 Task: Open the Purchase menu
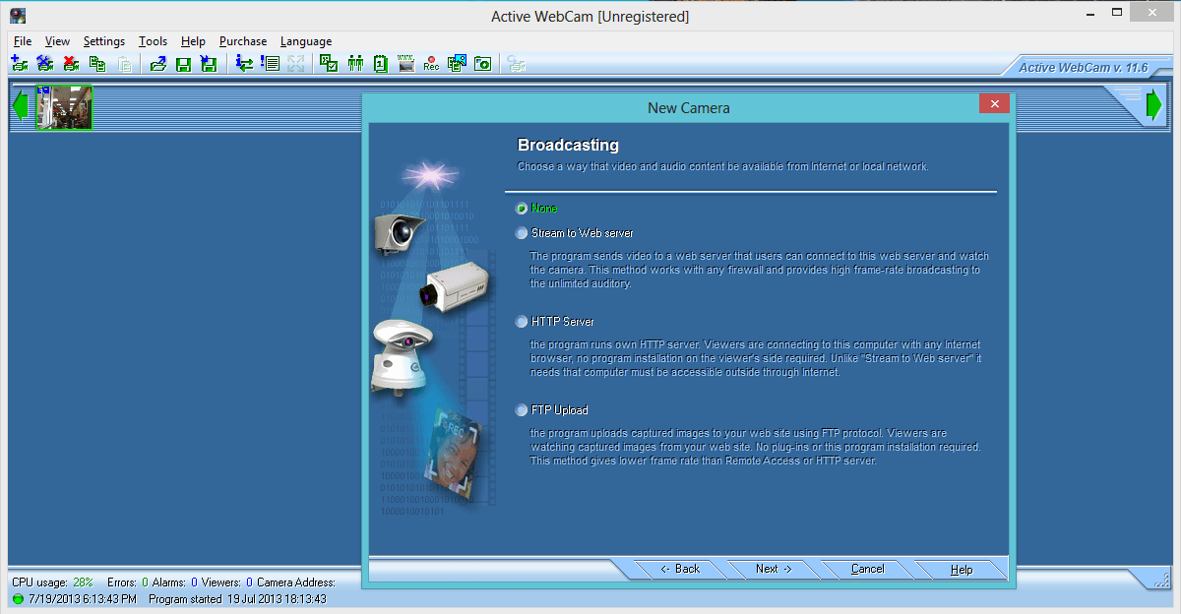pos(242,41)
